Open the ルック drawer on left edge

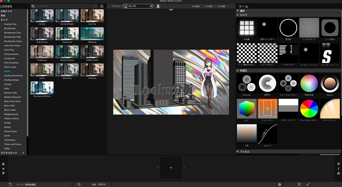[x=3, y=169]
